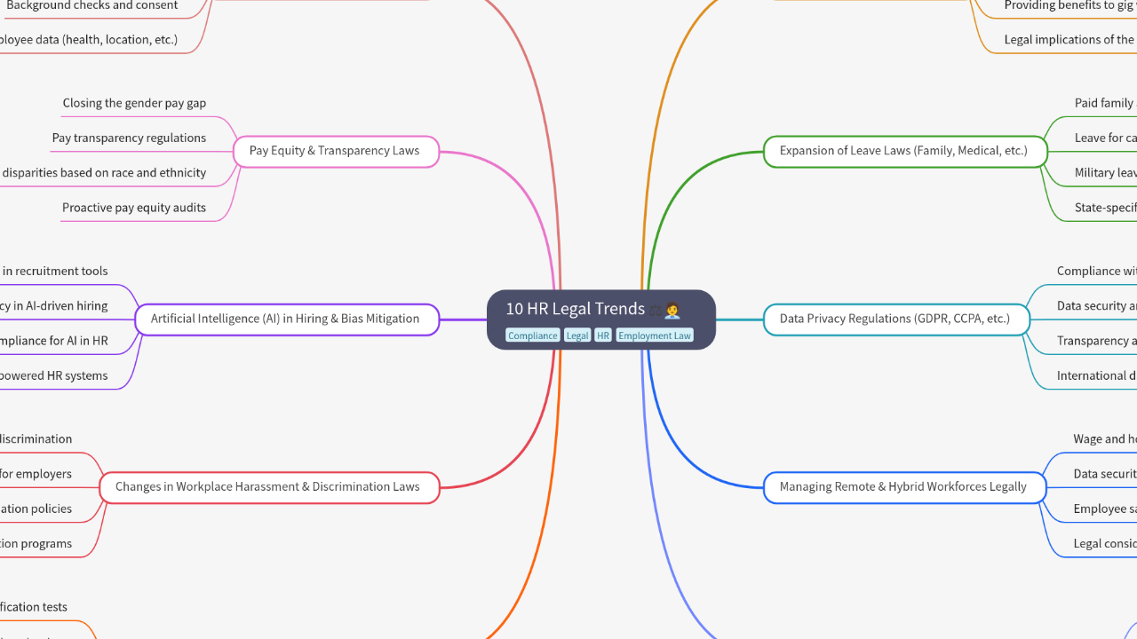Click the "Wage and ho" item
Image resolution: width=1137 pixels, height=639 pixels.
coord(1105,439)
